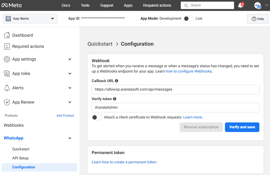The height and width of the screenshot is (175, 270).
Task: Click the App Name gear icon
Action: [8, 19]
